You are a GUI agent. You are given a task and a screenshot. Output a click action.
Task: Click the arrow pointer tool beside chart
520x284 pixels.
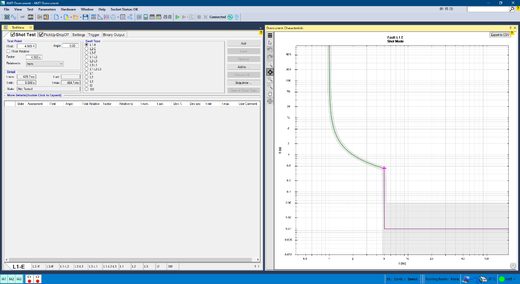click(x=270, y=43)
